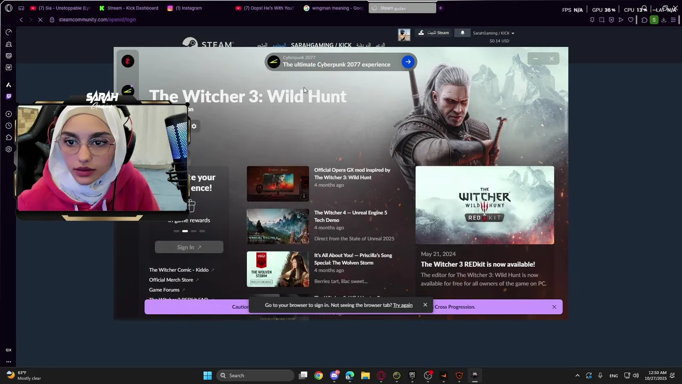
Task: Open the Settings gear icon in sidebar
Action: click(9, 149)
